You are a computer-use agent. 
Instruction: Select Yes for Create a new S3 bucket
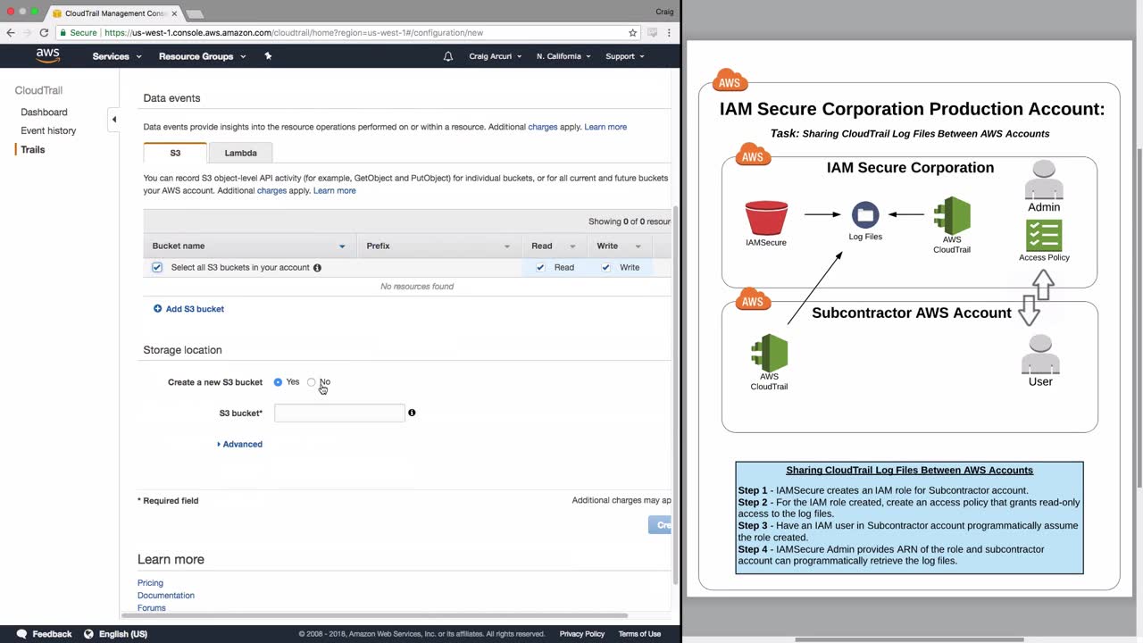(278, 382)
